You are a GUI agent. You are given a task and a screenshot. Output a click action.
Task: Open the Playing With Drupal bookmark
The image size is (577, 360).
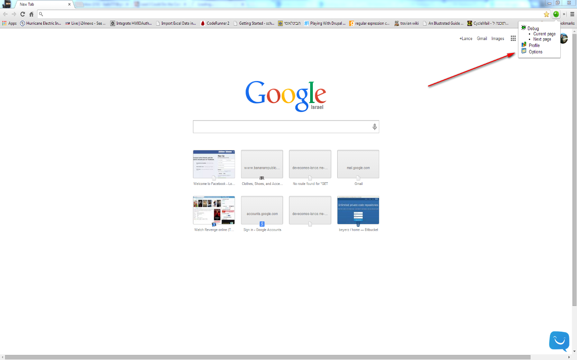(x=325, y=23)
